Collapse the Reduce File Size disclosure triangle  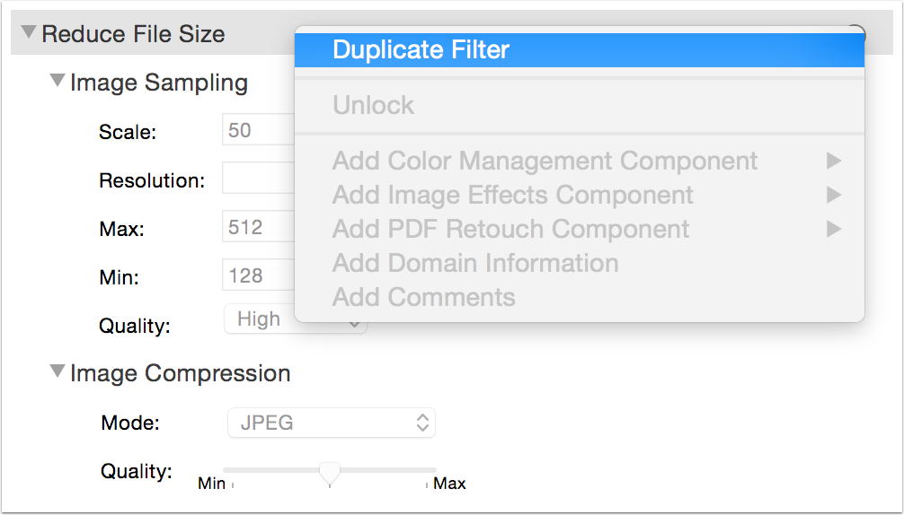[29, 33]
